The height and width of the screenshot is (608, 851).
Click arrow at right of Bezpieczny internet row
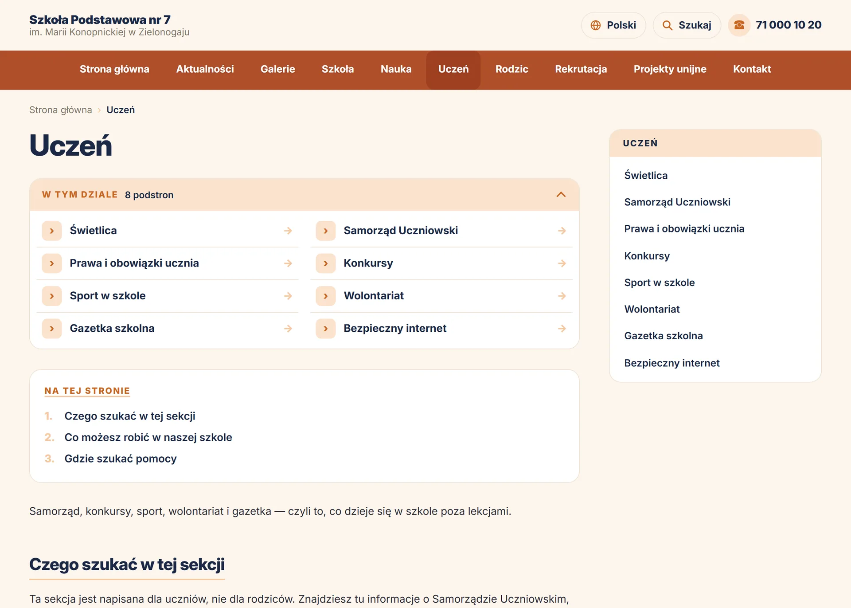562,329
